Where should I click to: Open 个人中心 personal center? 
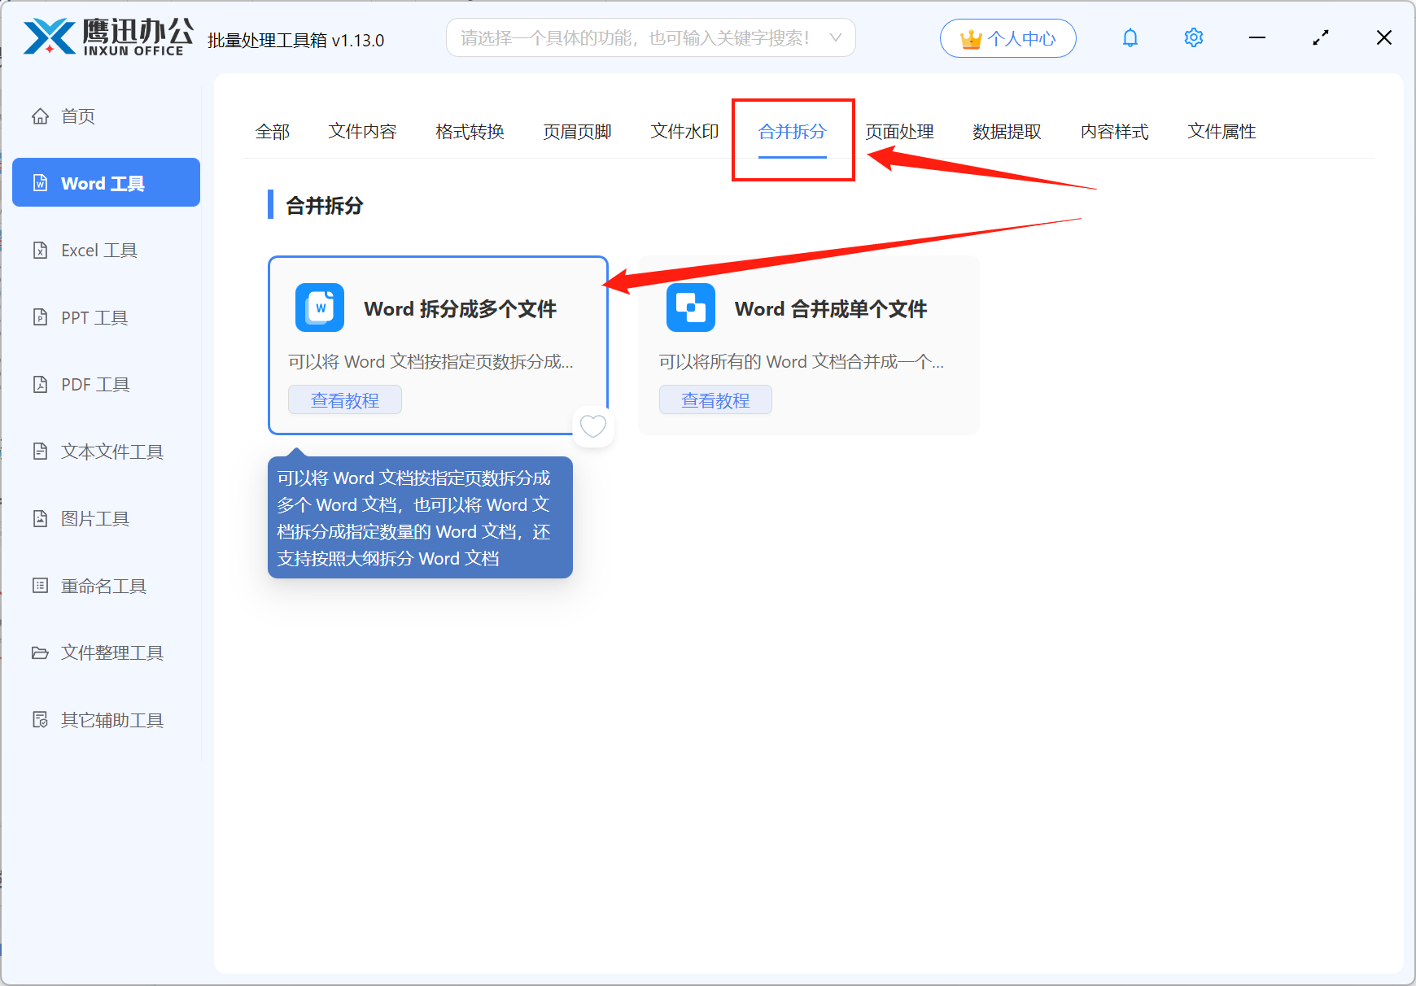tap(1007, 37)
